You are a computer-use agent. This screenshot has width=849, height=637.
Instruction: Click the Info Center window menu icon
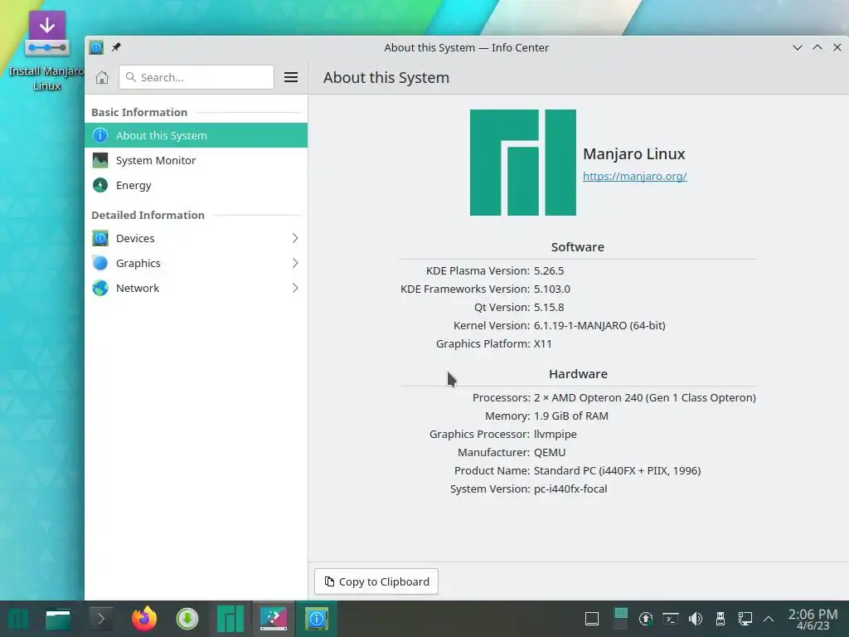pos(96,47)
